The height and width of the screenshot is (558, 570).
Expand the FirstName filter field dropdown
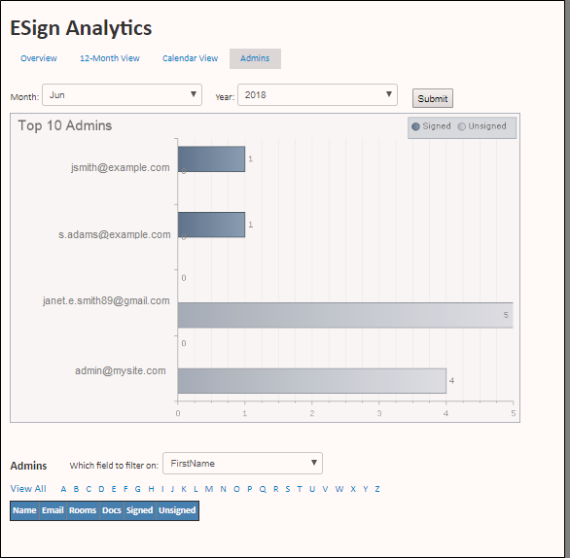click(x=242, y=463)
